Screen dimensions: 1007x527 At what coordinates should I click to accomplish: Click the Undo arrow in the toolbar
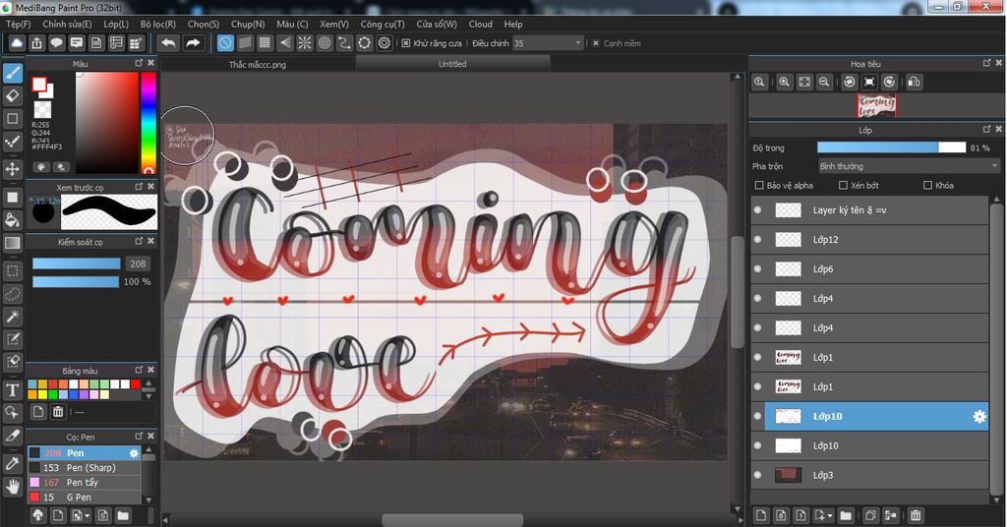(x=168, y=43)
